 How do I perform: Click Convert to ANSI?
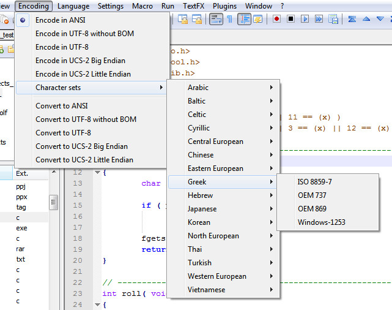[92, 106]
